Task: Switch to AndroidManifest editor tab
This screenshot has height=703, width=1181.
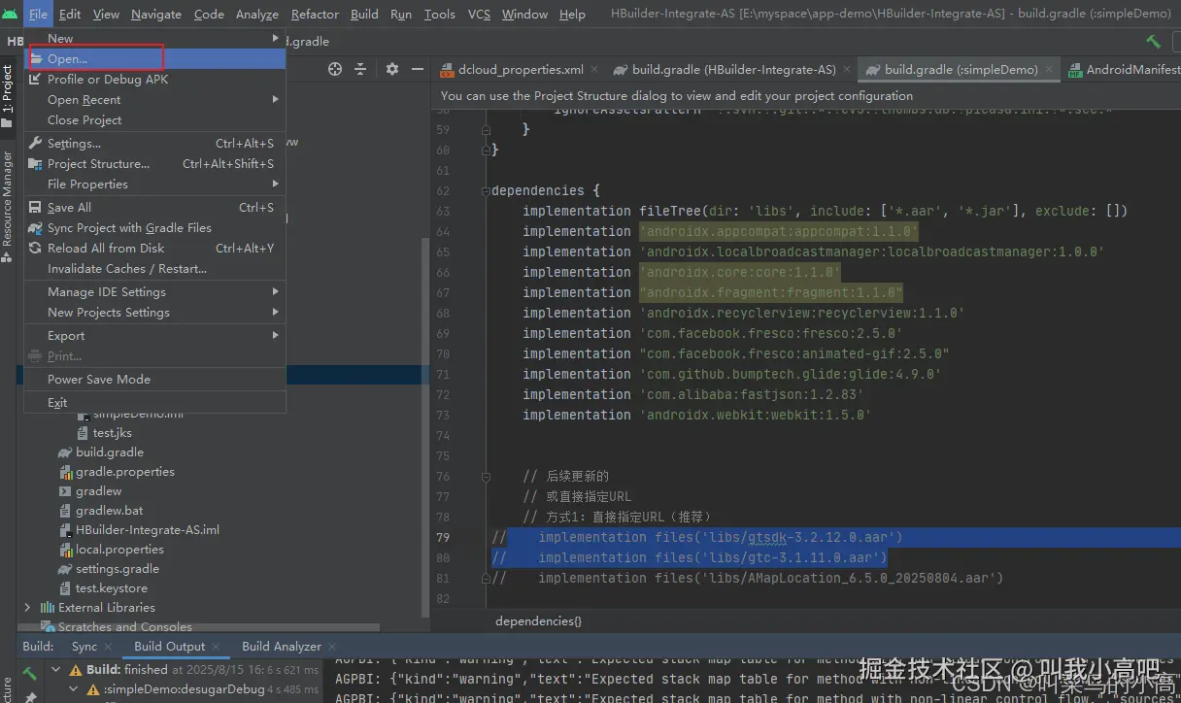Action: (x=1123, y=70)
